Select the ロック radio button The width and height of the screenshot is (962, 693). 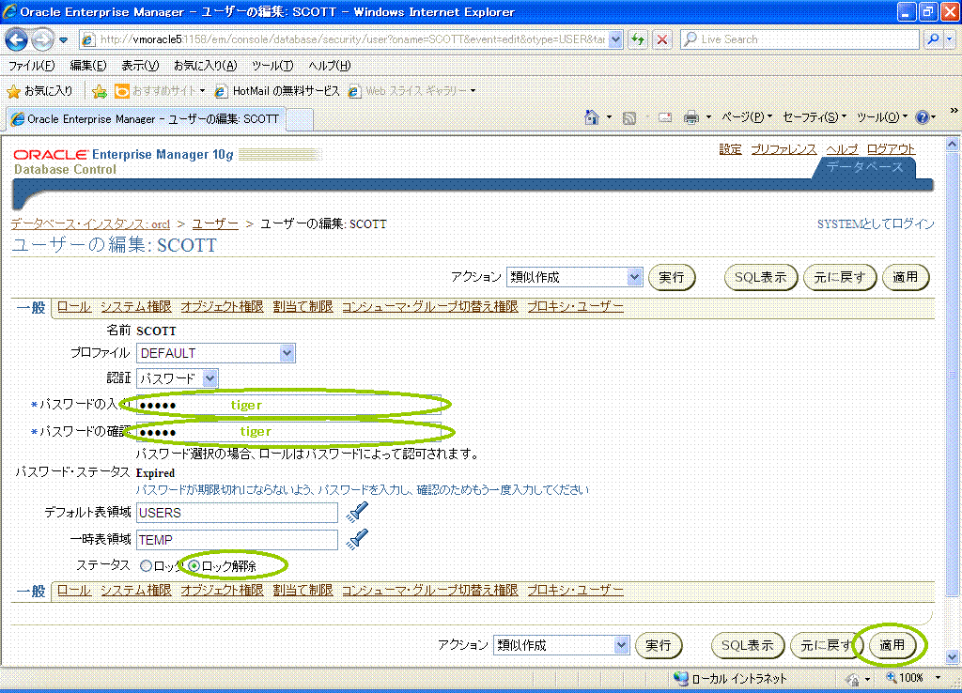pos(146,566)
